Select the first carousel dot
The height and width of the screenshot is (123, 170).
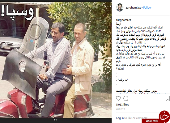55,120
